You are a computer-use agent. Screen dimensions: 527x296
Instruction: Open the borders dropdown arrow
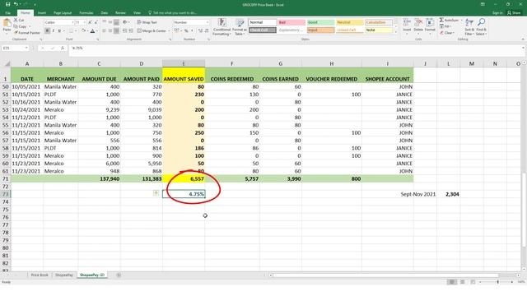[x=76, y=31]
